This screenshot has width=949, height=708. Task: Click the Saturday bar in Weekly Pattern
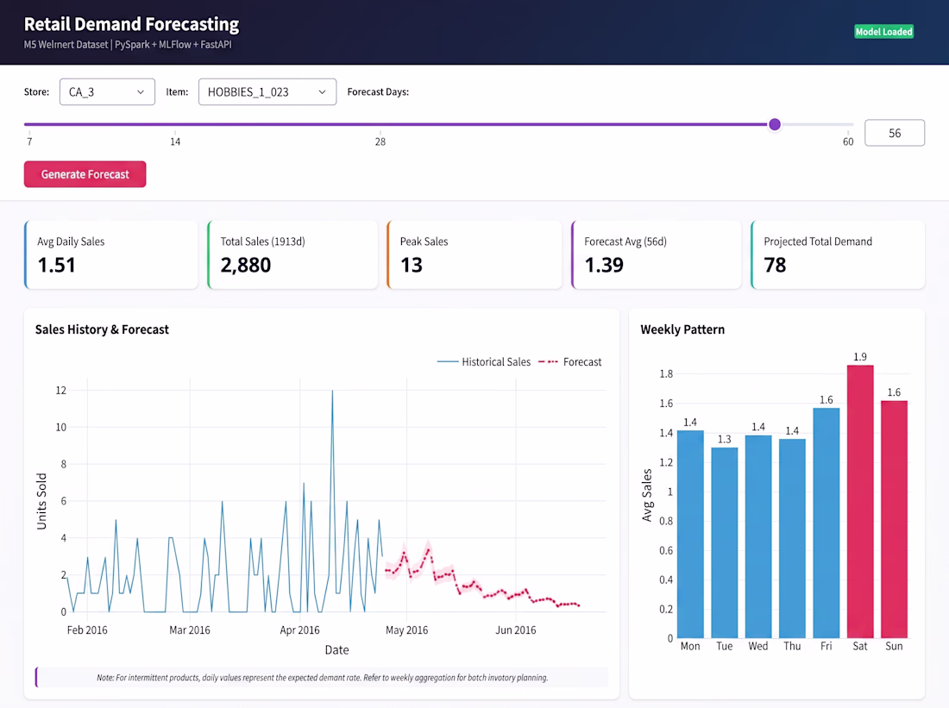coord(860,502)
